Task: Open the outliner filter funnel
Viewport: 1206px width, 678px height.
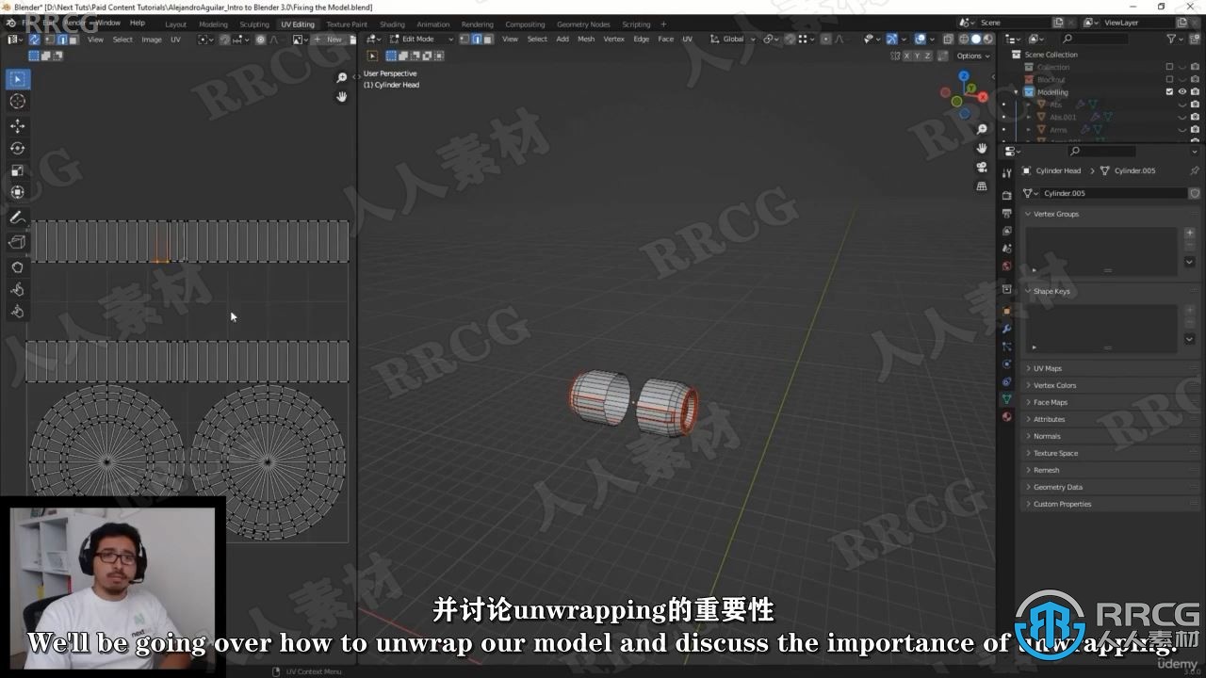Action: [1171, 39]
